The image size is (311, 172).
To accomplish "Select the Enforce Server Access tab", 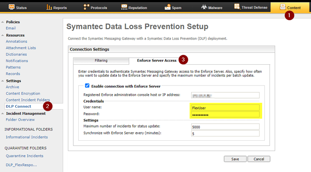I will [x=157, y=61].
